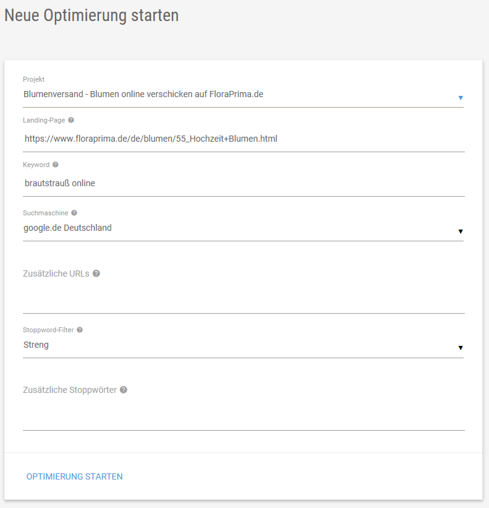Click the 'Neue Optimierung starten' page heading
489x508 pixels.
pos(91,15)
